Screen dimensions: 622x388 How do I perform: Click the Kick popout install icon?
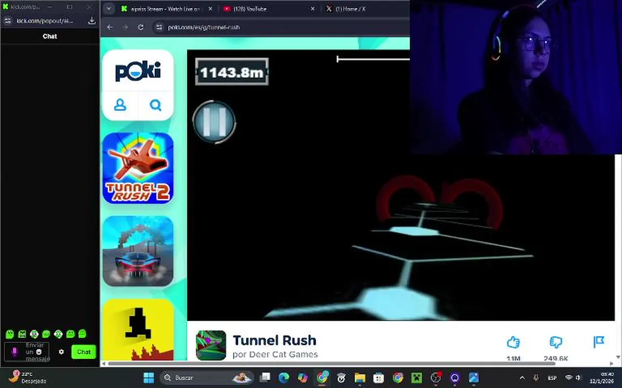[92, 20]
